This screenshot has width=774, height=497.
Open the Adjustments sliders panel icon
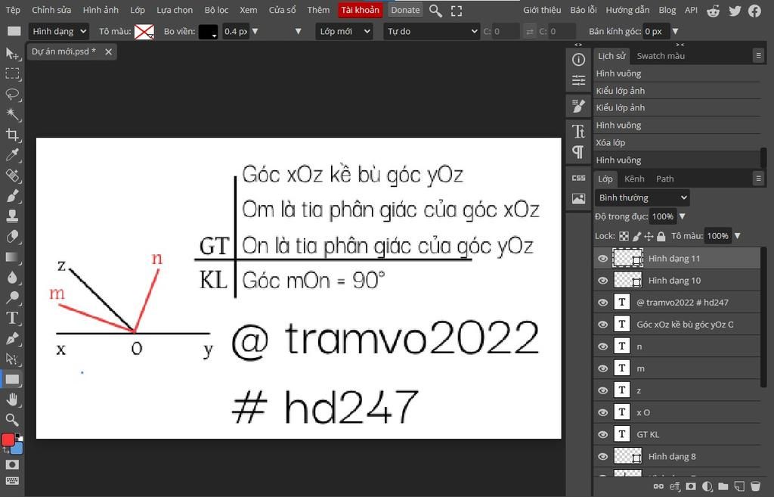click(578, 80)
